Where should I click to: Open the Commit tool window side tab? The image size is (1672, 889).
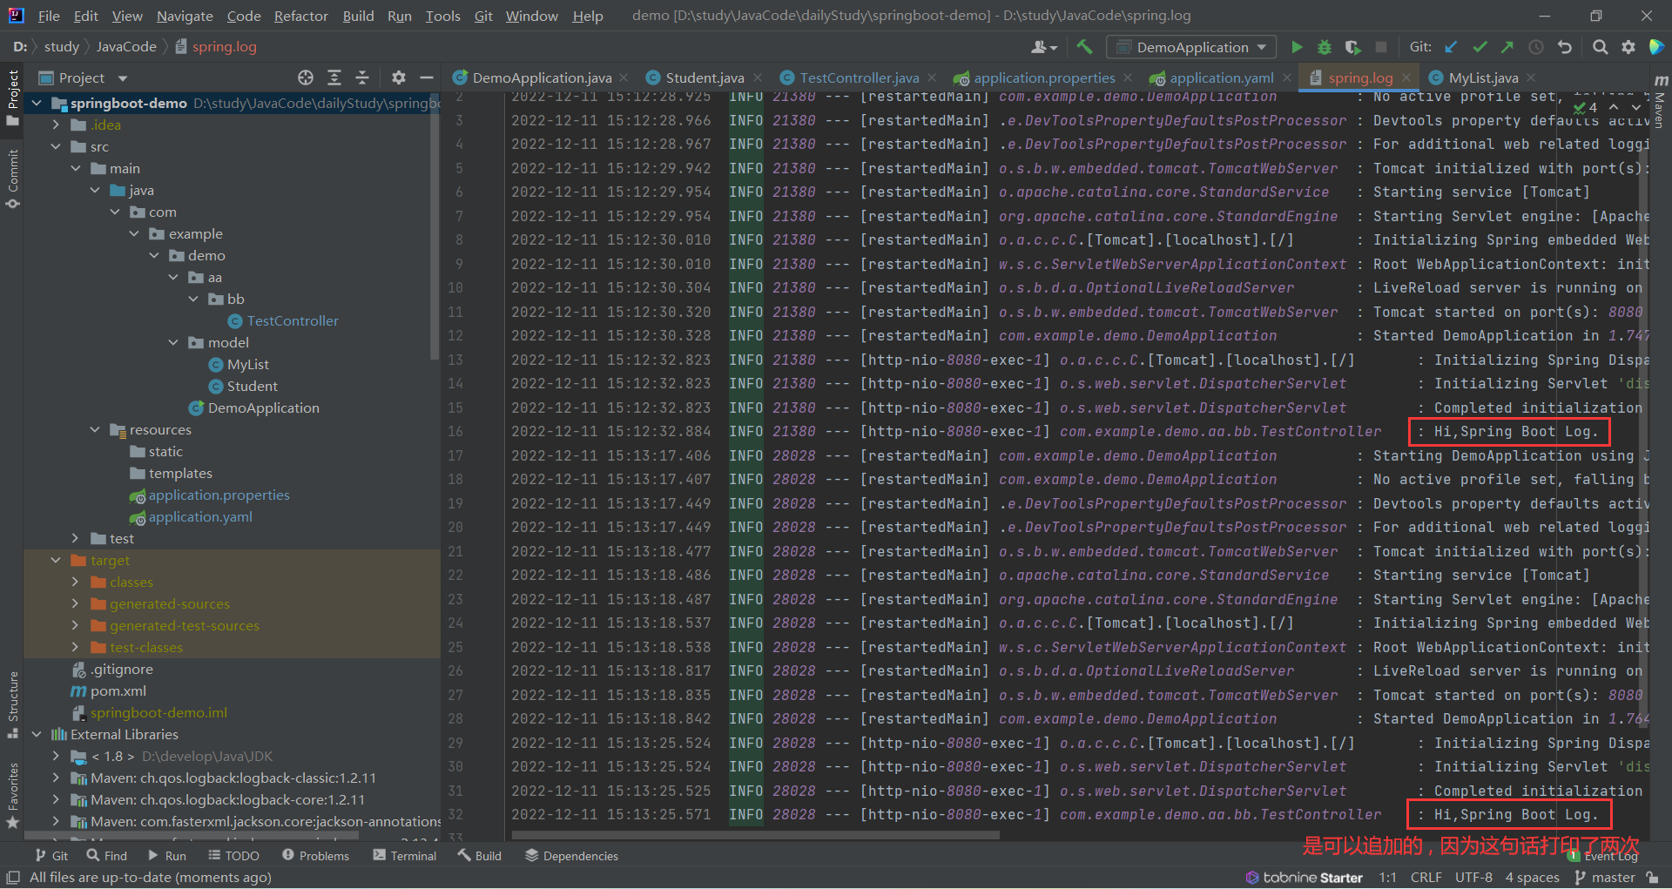(x=12, y=178)
